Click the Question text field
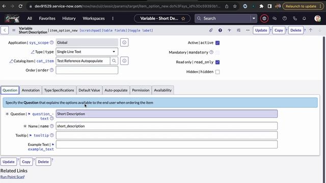The height and width of the screenshot is (183, 326). (167, 114)
